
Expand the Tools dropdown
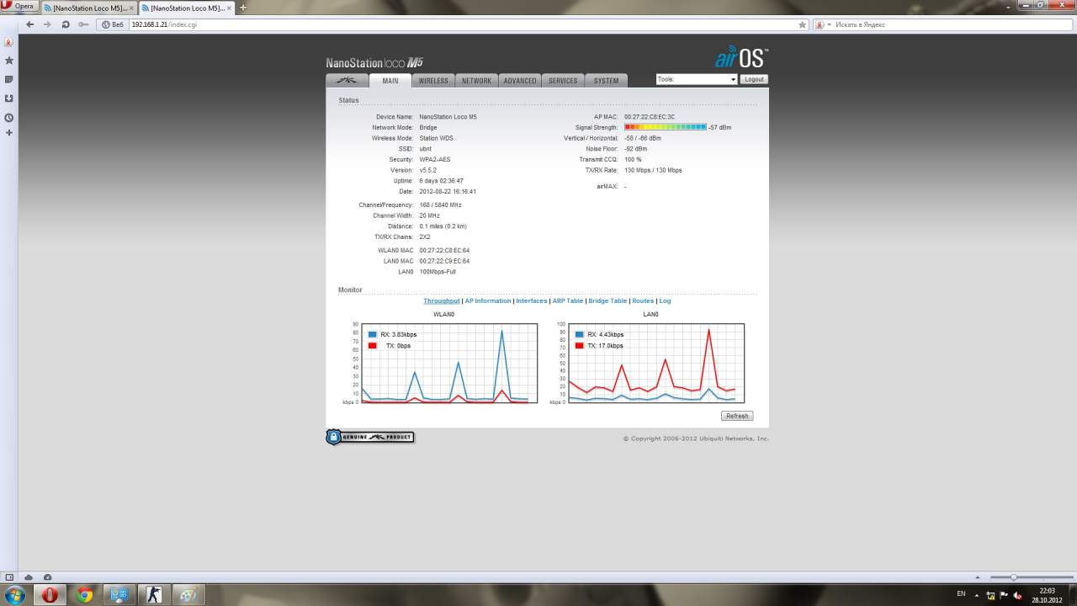(x=697, y=79)
